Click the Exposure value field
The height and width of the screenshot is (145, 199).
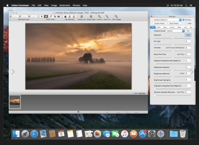point(188,35)
